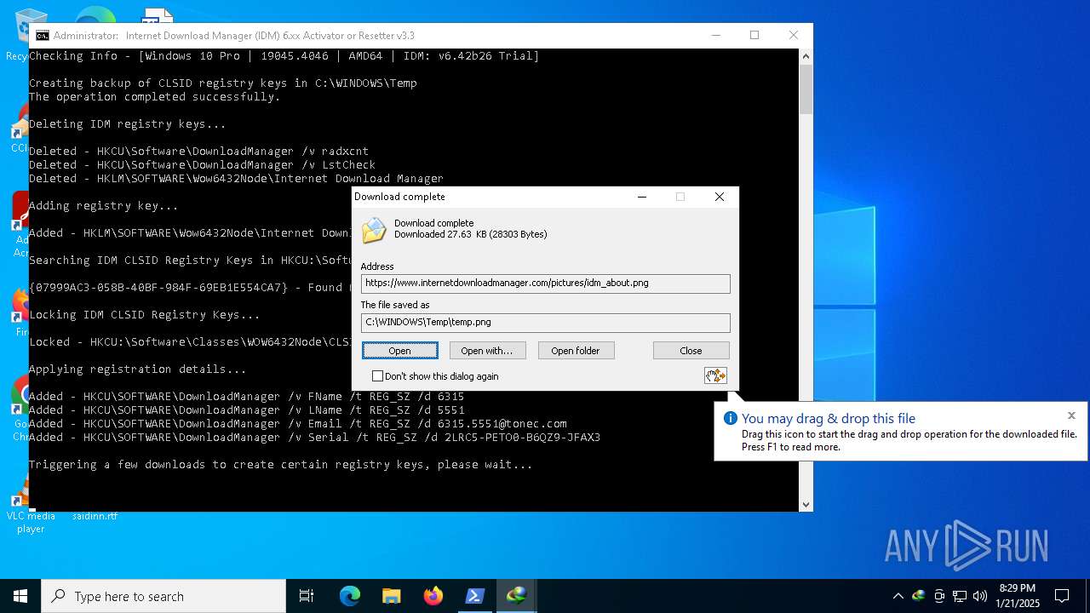Click the 'Deleting IDM registry keys...' console line

(128, 124)
